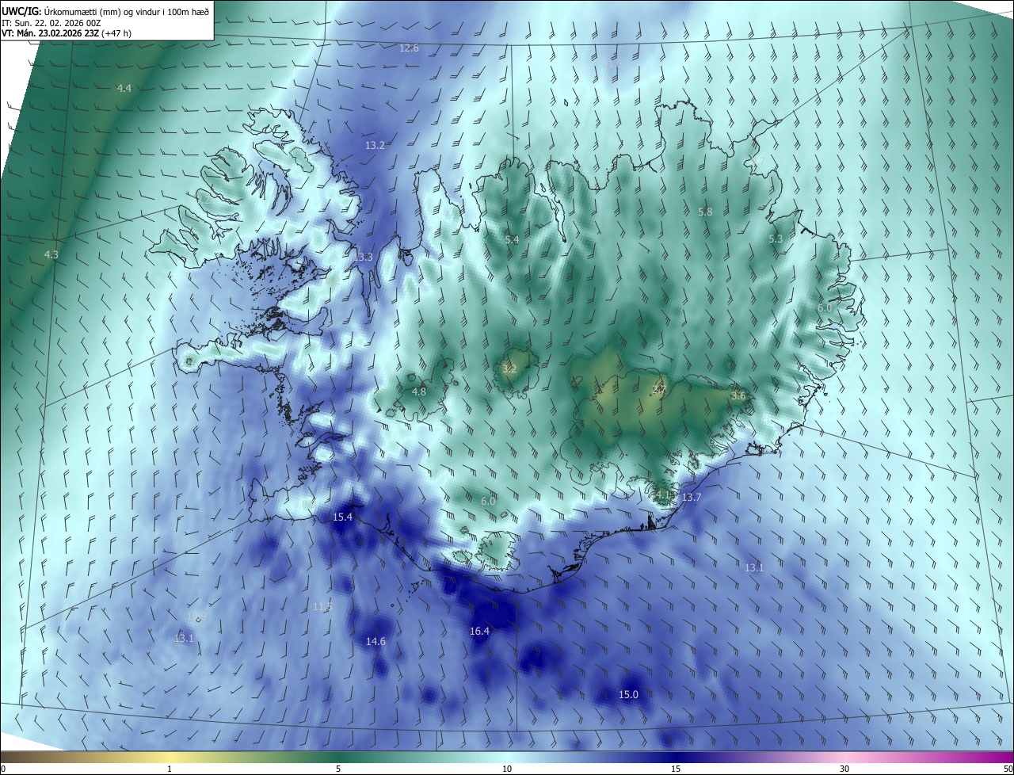
Task: Click the 4.8 value on the map
Action: 419,392
